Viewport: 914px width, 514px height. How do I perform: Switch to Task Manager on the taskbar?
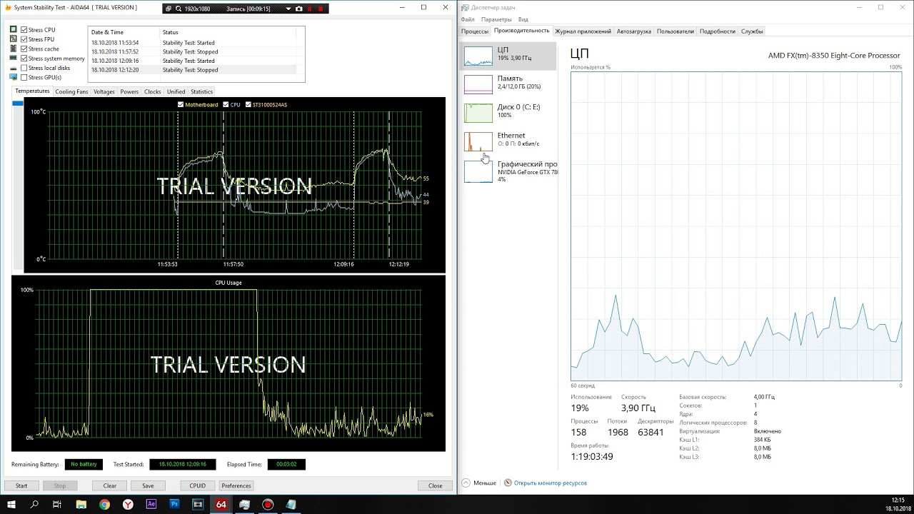tap(244, 504)
